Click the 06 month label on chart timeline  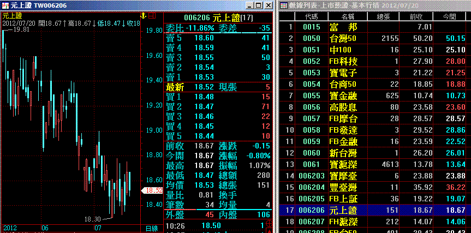click(45, 228)
